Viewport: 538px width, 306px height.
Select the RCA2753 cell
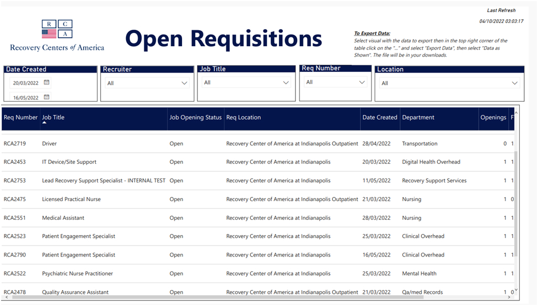[x=15, y=181]
